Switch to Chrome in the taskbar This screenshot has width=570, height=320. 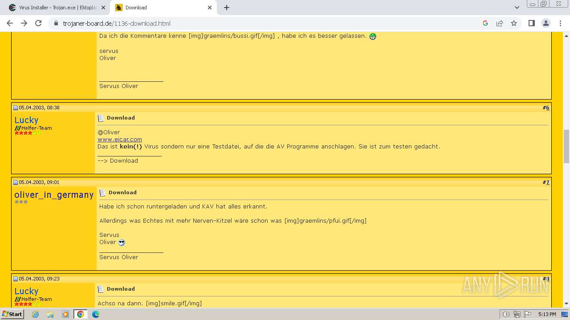(x=81, y=314)
